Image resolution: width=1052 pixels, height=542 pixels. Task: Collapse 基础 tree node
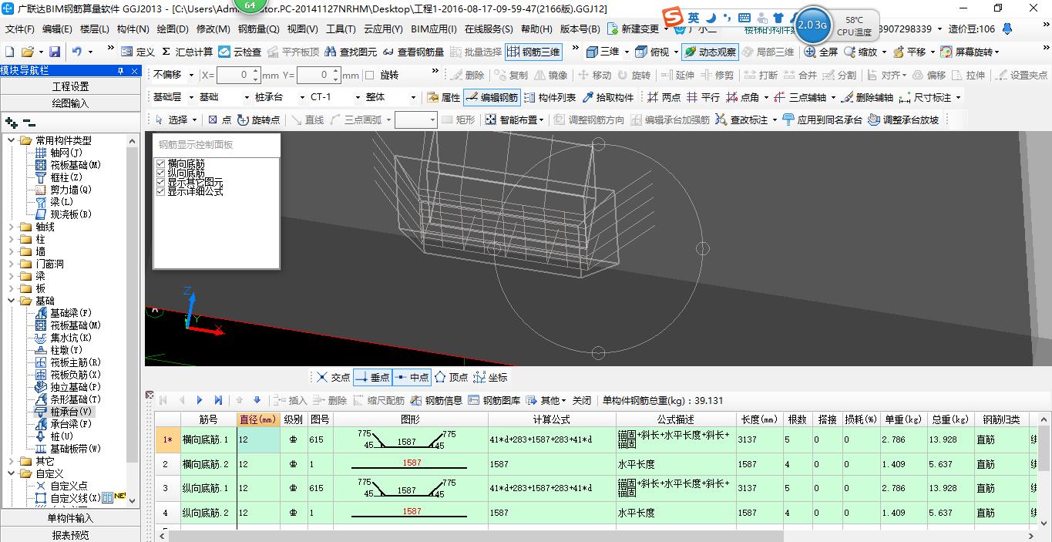[x=12, y=301]
